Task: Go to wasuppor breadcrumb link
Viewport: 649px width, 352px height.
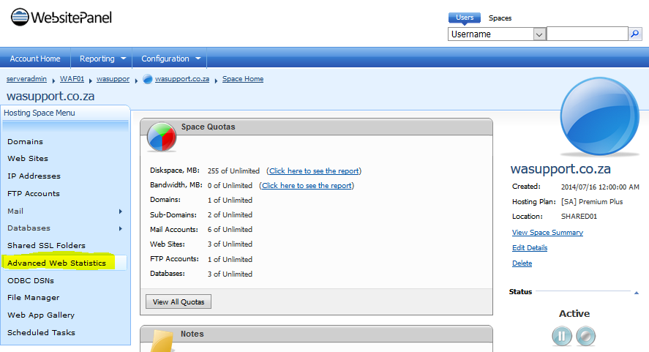Action: pyautogui.click(x=113, y=79)
